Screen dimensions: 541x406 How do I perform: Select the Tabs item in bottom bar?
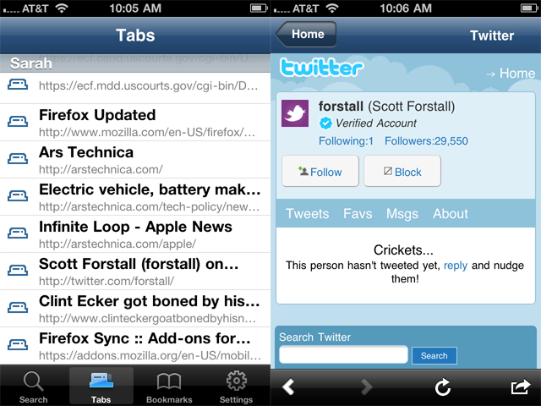(x=101, y=386)
